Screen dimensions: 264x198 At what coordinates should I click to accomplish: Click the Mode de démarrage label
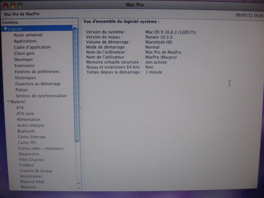(x=106, y=47)
